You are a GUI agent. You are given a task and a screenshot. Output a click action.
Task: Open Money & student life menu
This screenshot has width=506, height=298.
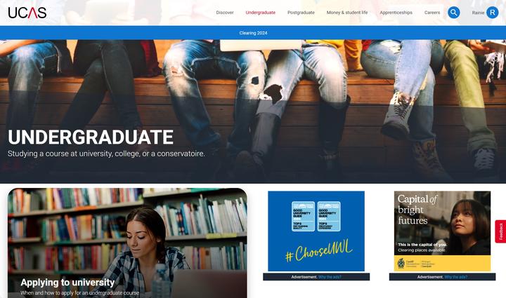point(347,13)
